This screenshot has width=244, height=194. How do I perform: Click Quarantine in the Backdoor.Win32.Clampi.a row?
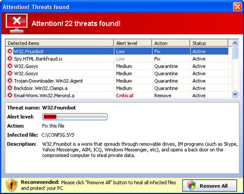click(x=166, y=88)
